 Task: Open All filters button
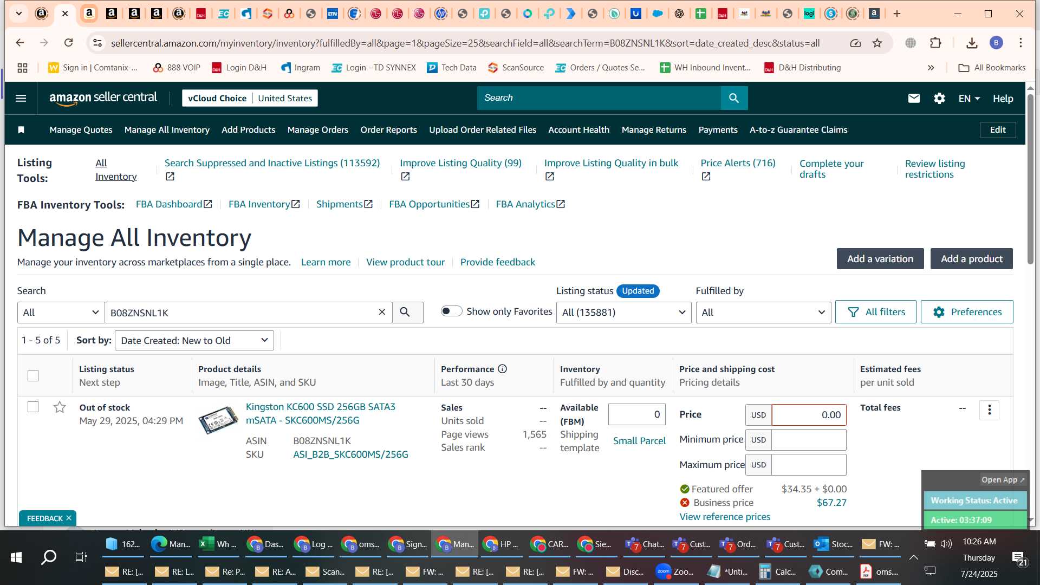point(875,312)
